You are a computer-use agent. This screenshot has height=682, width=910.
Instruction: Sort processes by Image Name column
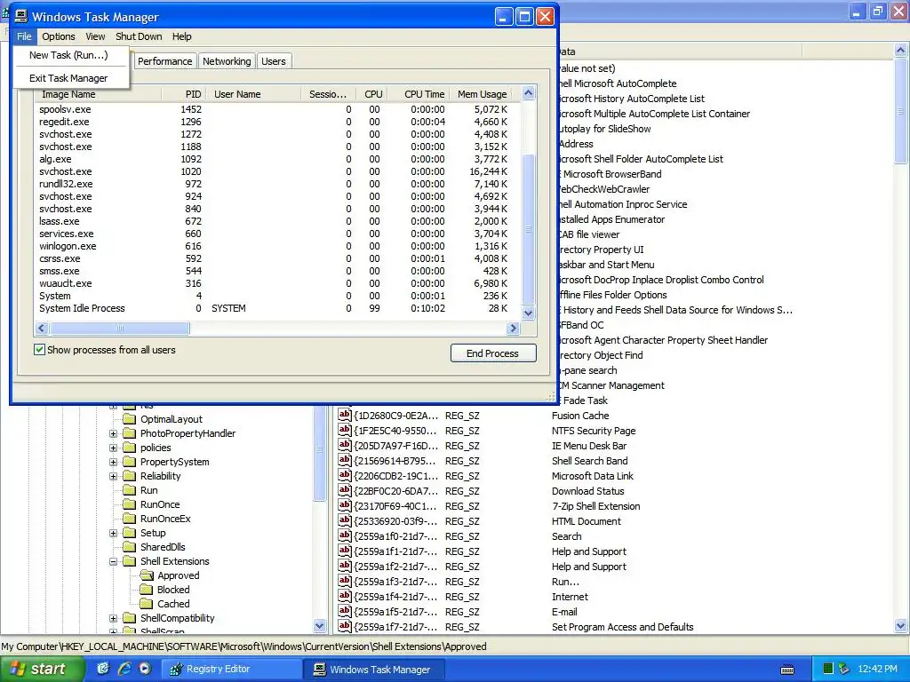pos(98,94)
